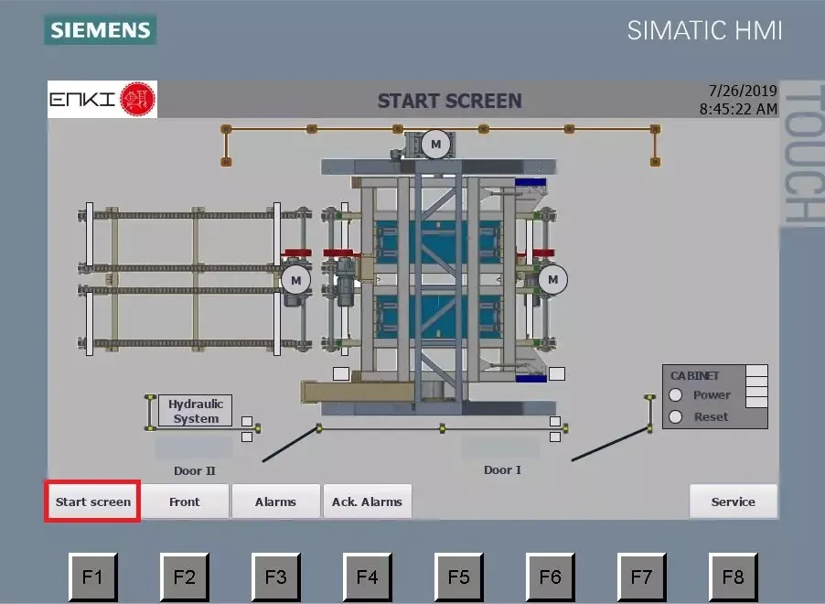Open the Hydraulic System box

coord(196,411)
